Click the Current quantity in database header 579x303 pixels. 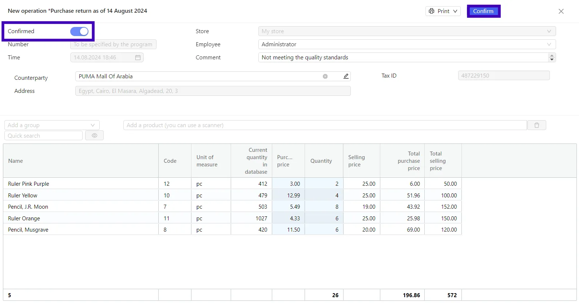click(x=251, y=161)
